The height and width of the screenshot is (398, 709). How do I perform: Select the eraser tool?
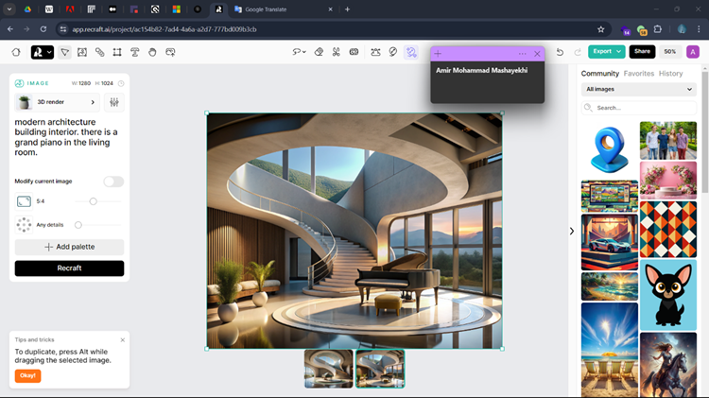click(319, 52)
